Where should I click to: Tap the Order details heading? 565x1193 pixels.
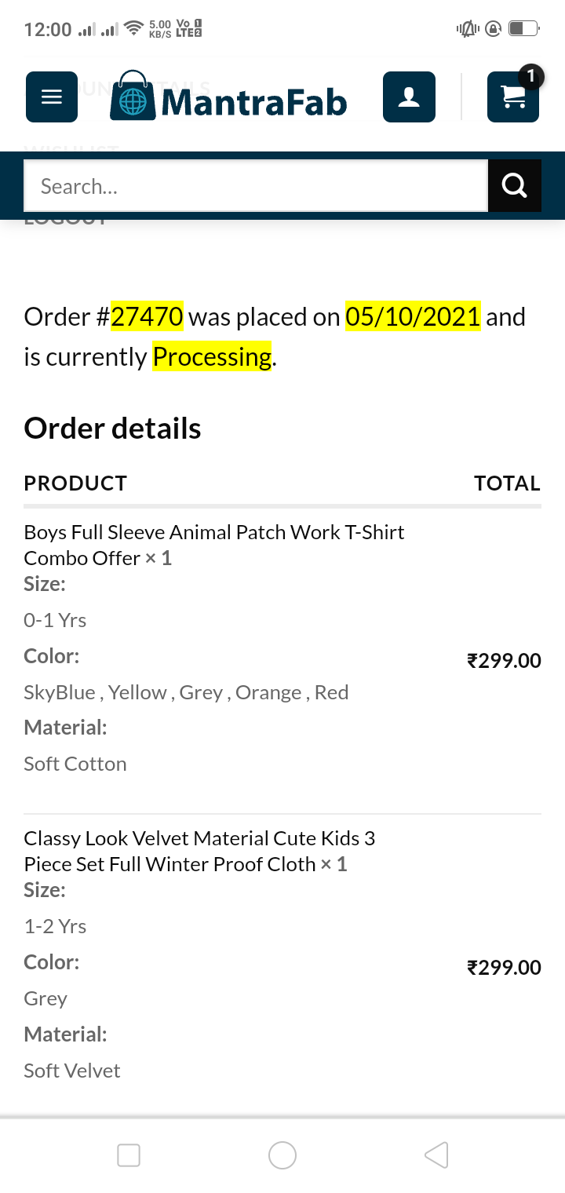[x=113, y=429]
